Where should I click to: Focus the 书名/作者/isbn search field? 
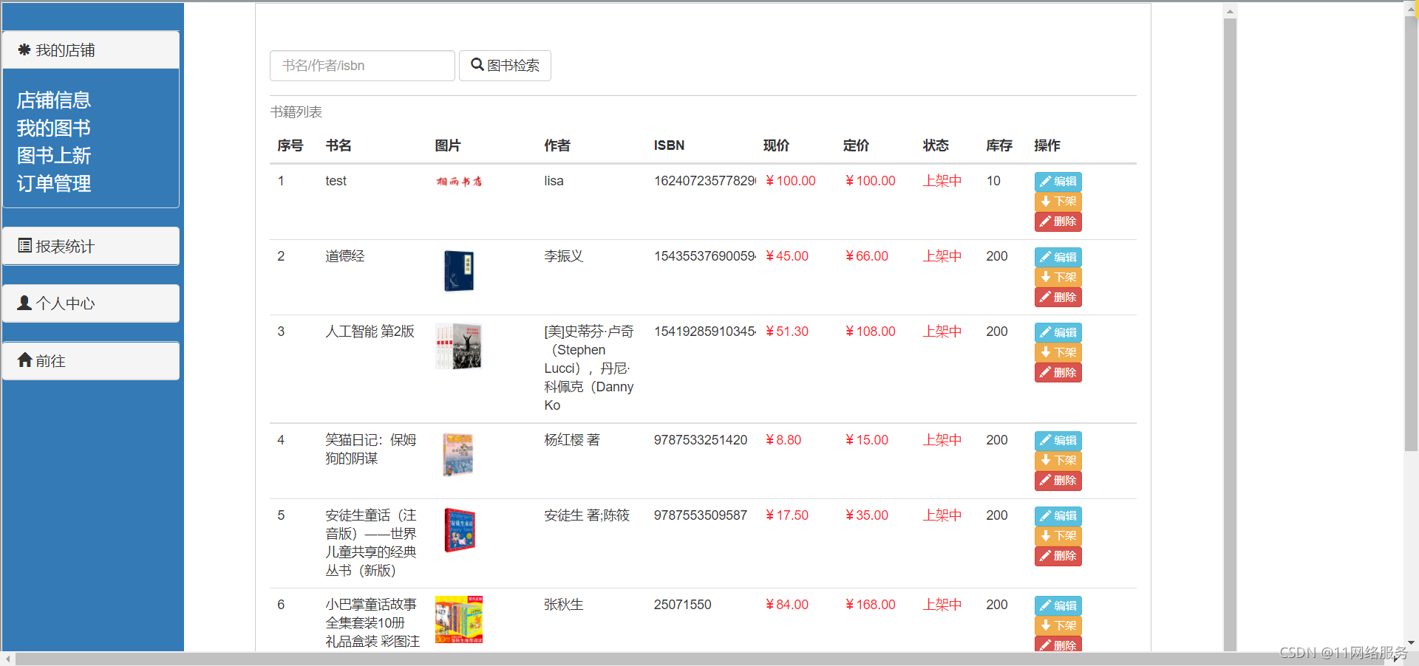(x=362, y=66)
